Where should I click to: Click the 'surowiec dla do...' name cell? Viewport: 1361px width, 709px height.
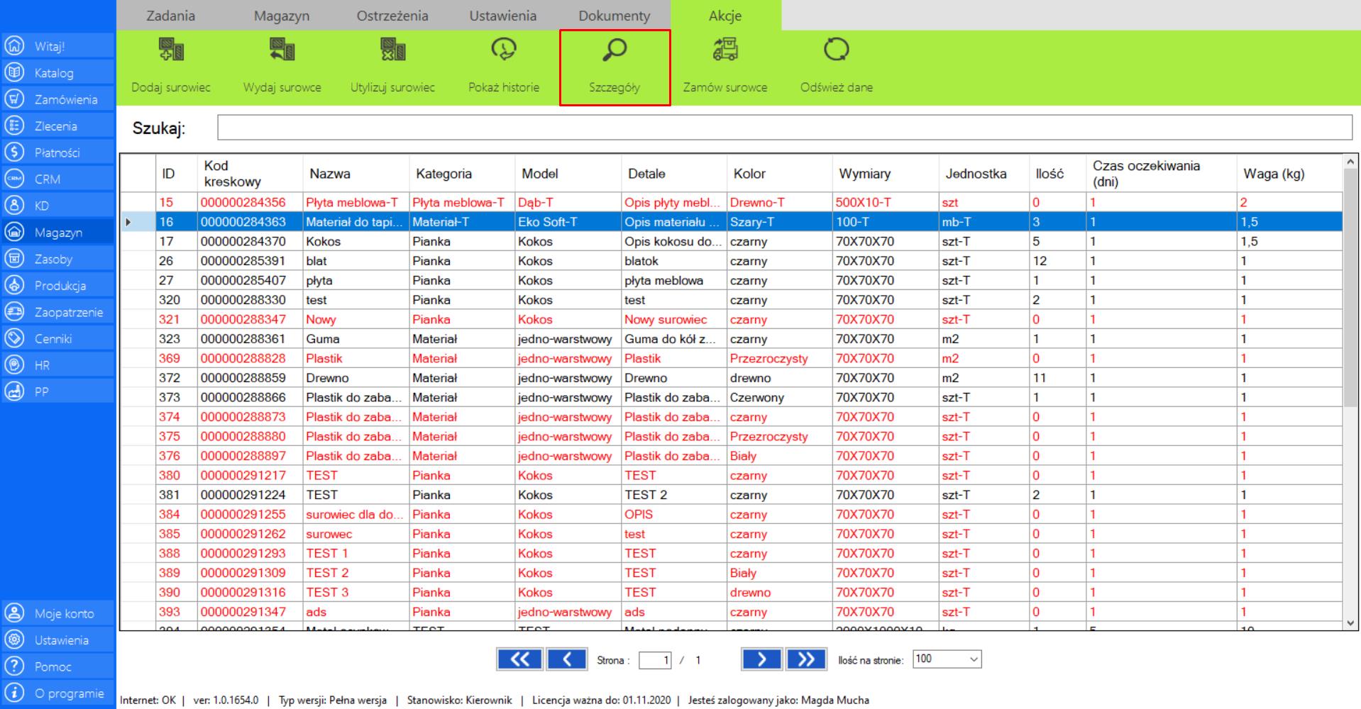[x=356, y=515]
